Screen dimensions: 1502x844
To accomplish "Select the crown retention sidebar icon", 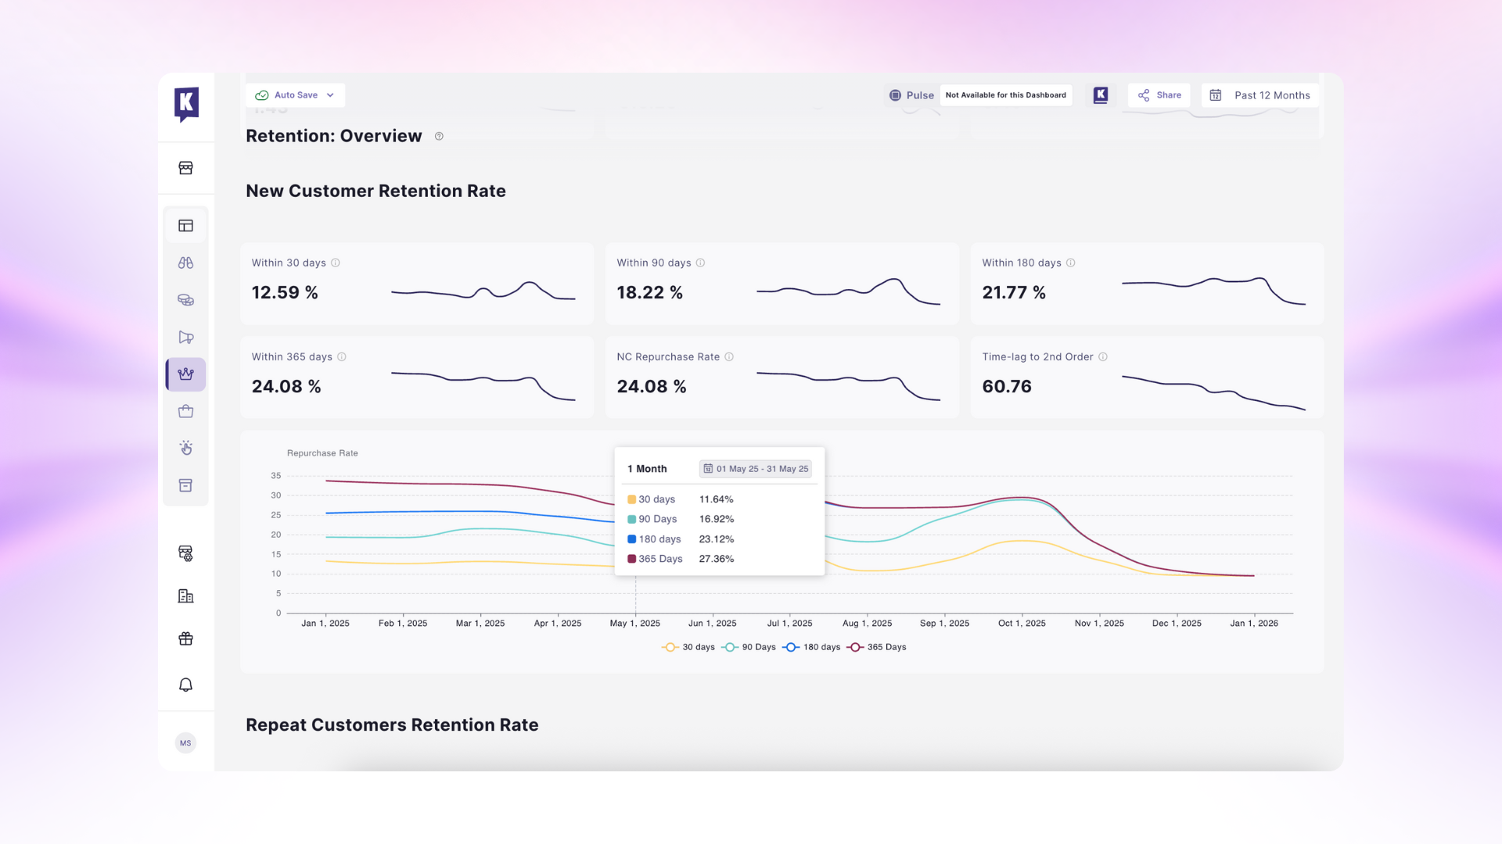I will 185,374.
